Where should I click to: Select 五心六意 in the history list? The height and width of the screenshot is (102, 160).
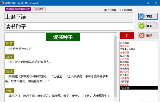click(124, 59)
